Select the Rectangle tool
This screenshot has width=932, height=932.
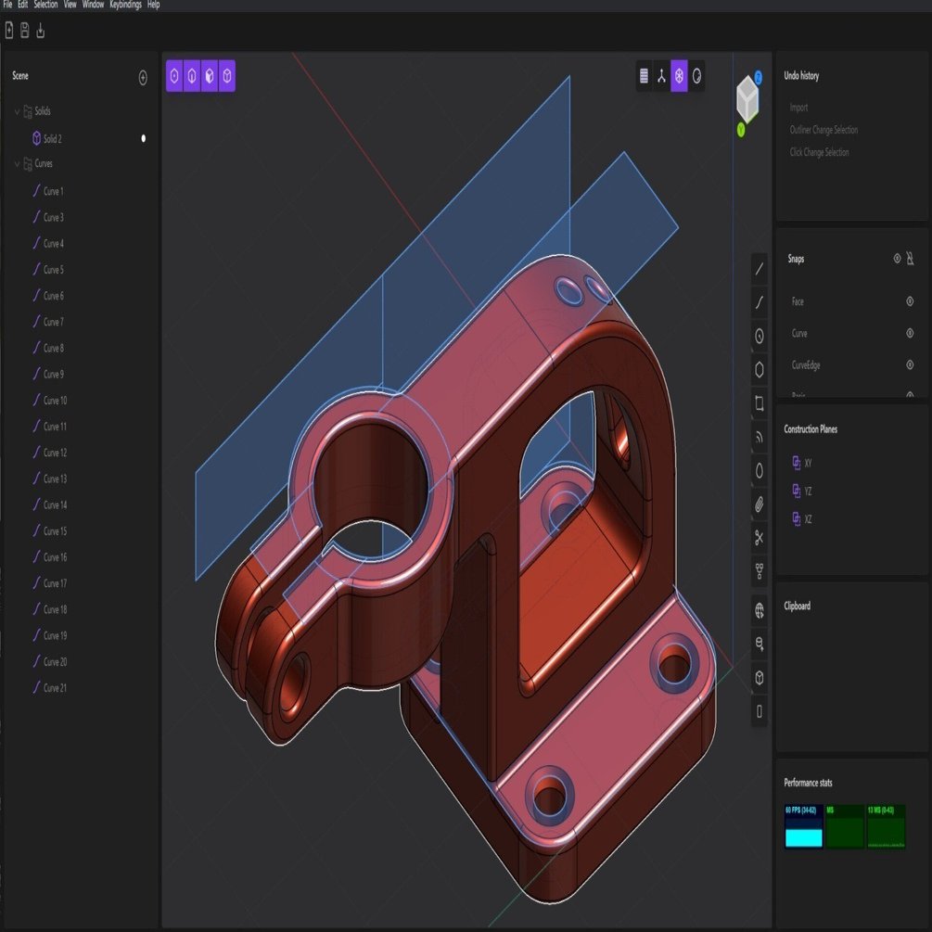[x=759, y=403]
